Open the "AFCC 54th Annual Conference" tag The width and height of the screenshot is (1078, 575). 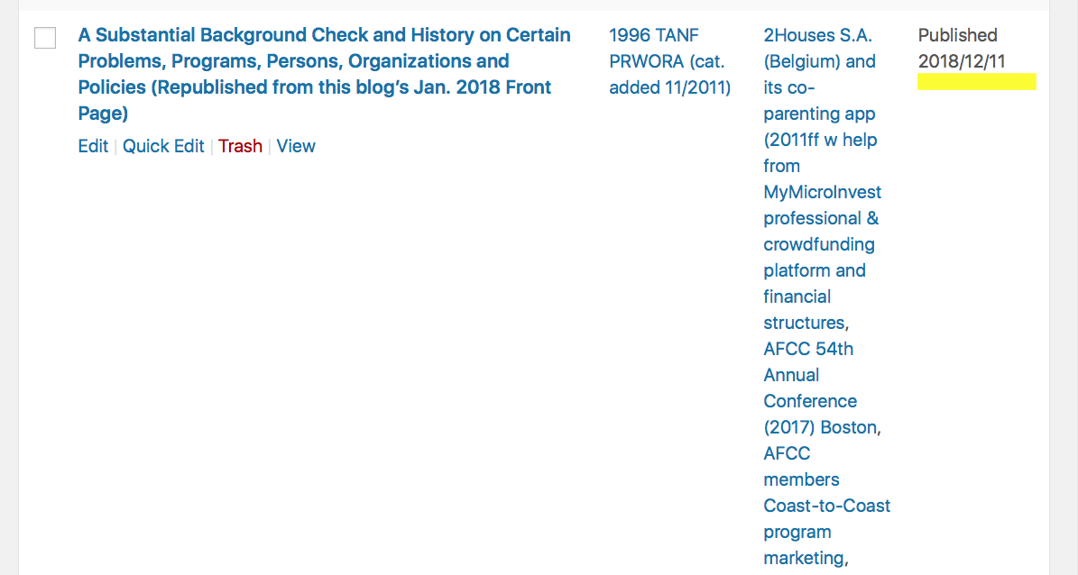click(808, 349)
